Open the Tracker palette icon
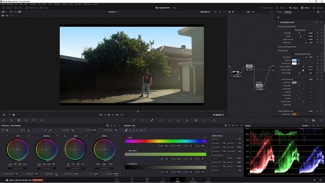Viewport: 325px width, 183px height. (169, 120)
